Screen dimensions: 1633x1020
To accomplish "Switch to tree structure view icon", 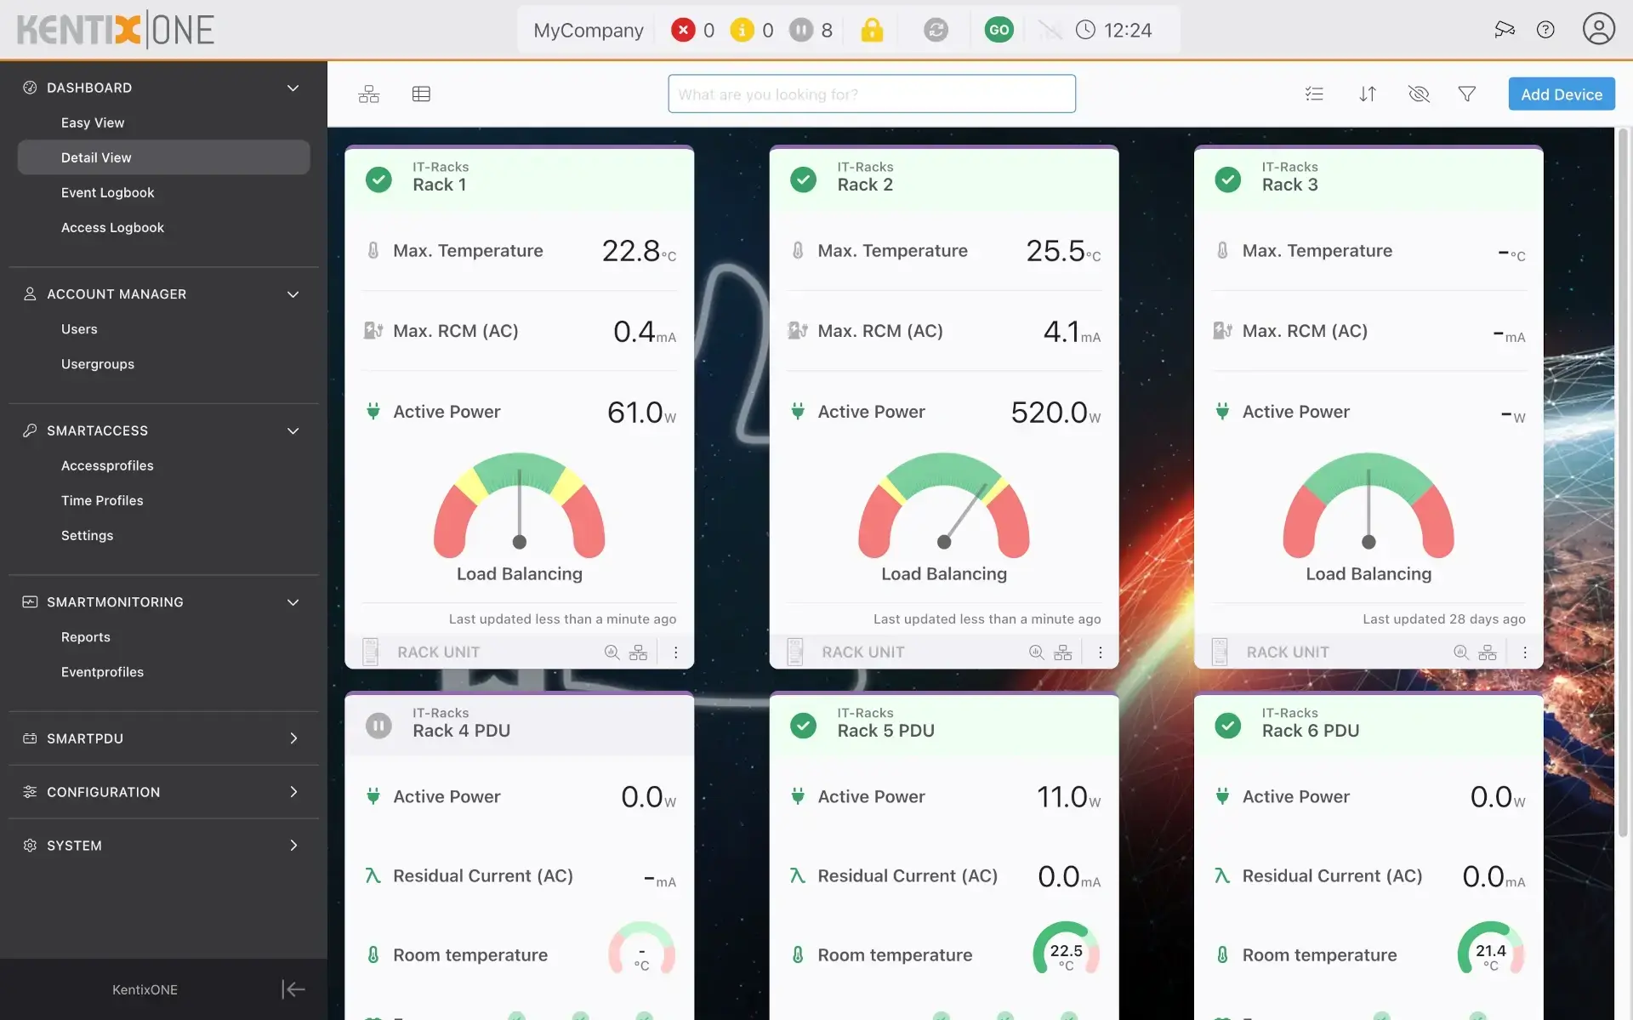I will point(368,94).
